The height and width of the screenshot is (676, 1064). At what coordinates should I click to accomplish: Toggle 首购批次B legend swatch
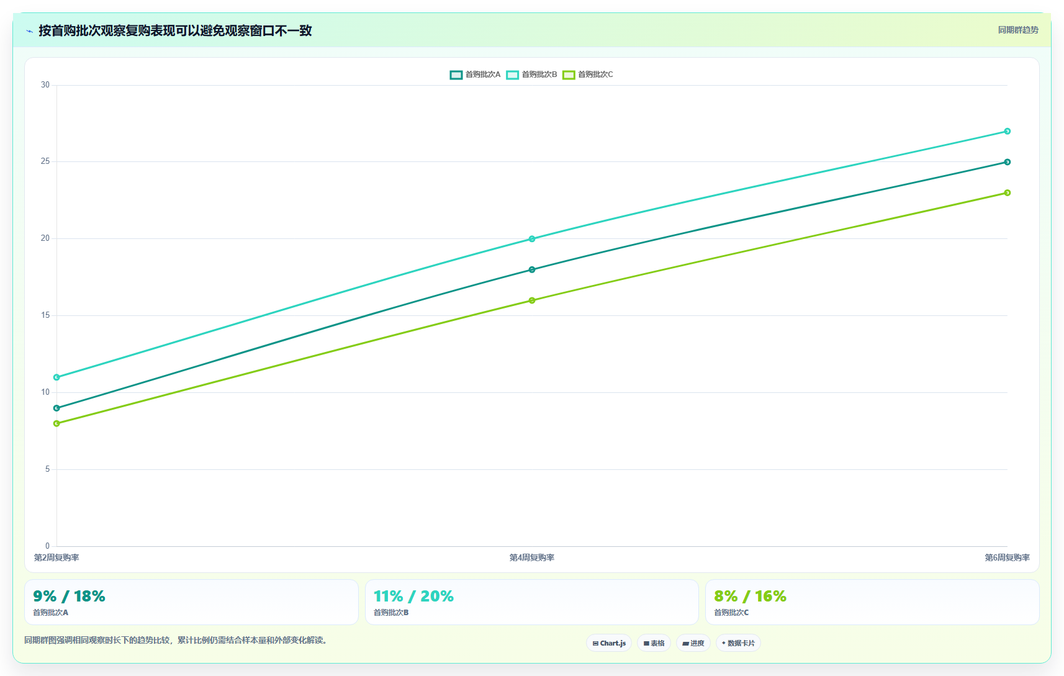pyautogui.click(x=513, y=74)
